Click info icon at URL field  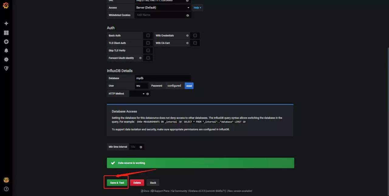(x=187, y=1)
